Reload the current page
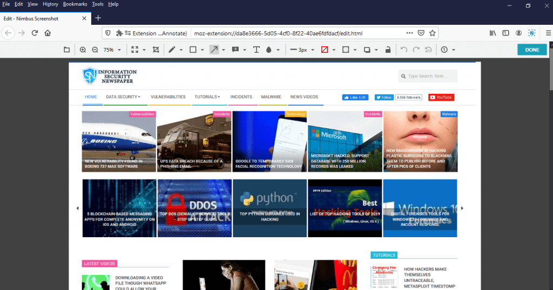The width and height of the screenshot is (553, 290). [35, 33]
